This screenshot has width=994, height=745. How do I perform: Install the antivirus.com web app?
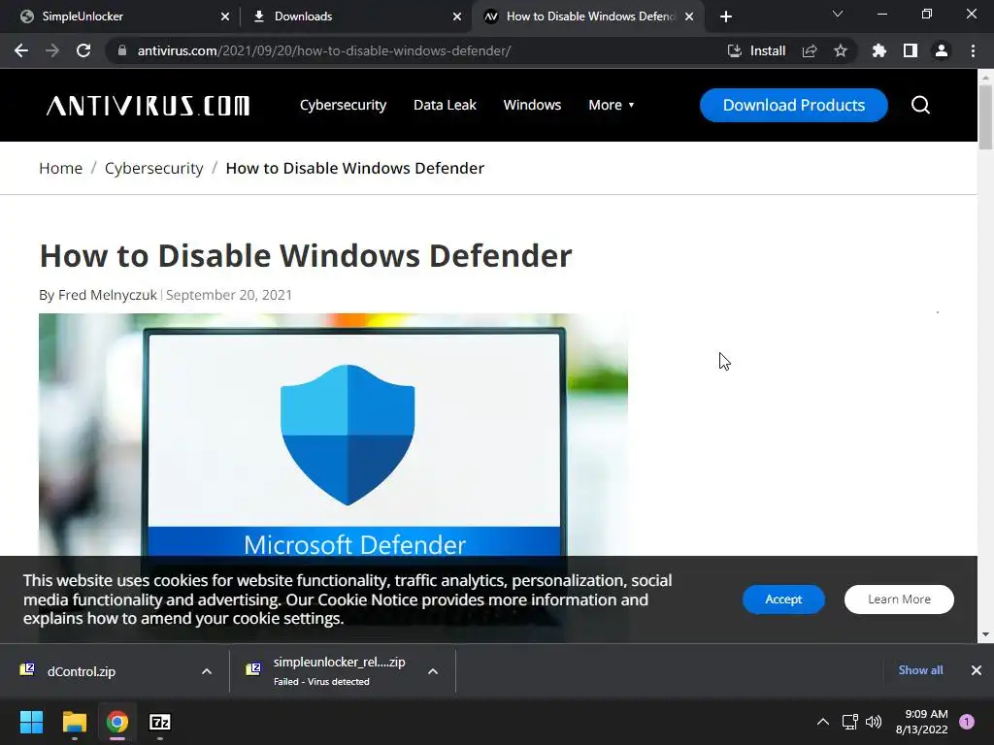pos(756,50)
